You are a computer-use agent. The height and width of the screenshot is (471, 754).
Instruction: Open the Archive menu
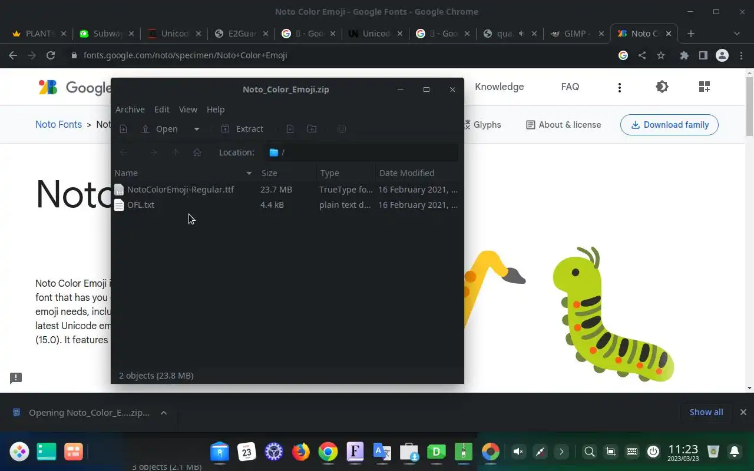[130, 110]
